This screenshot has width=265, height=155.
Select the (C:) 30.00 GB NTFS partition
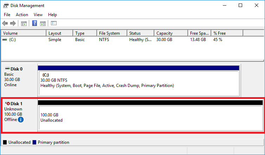(138, 83)
